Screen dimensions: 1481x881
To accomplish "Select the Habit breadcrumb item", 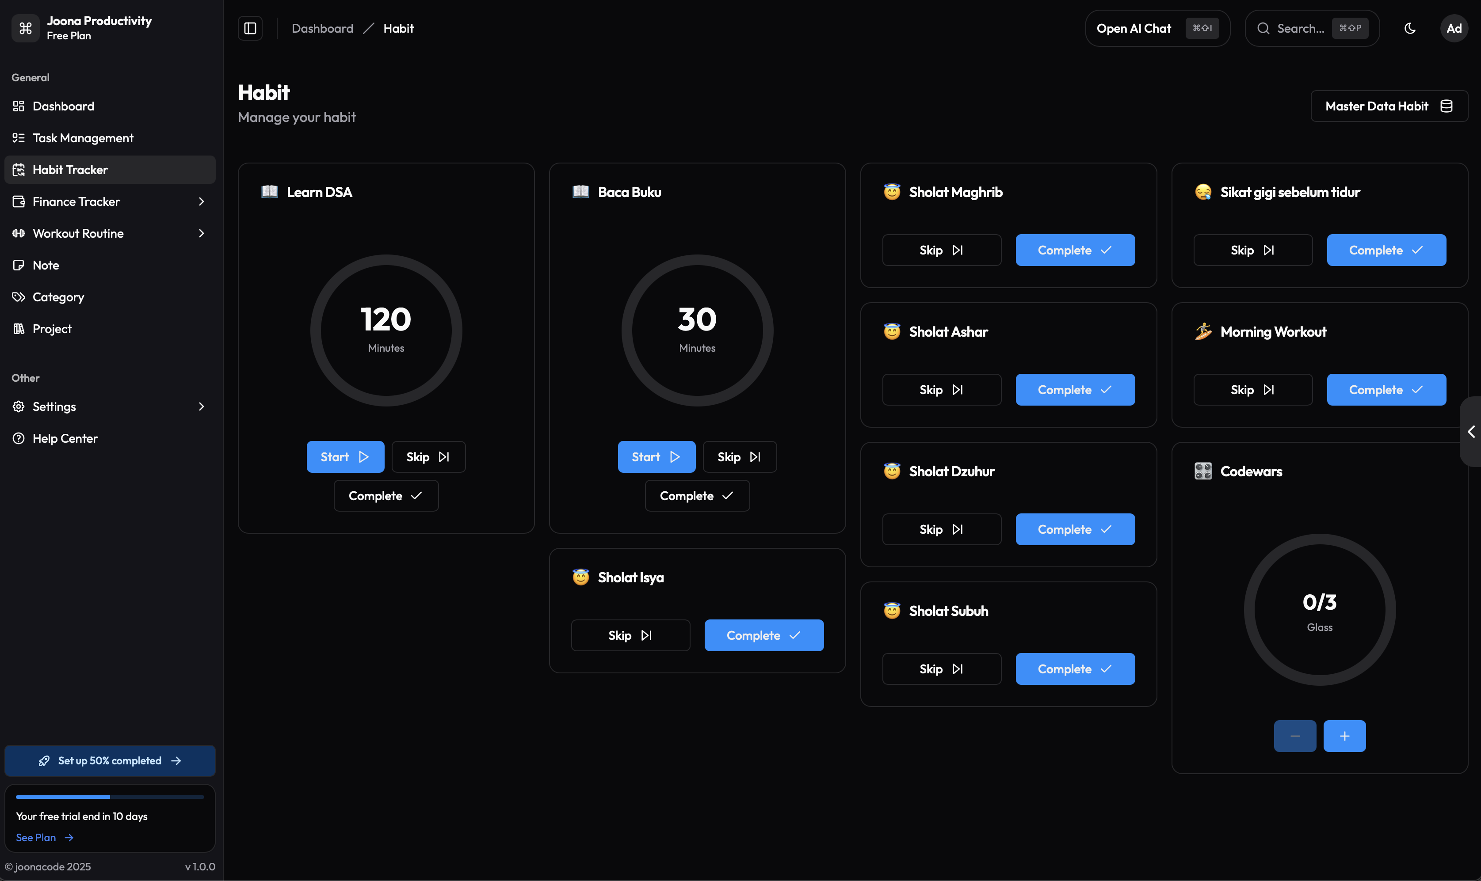I will [398, 28].
